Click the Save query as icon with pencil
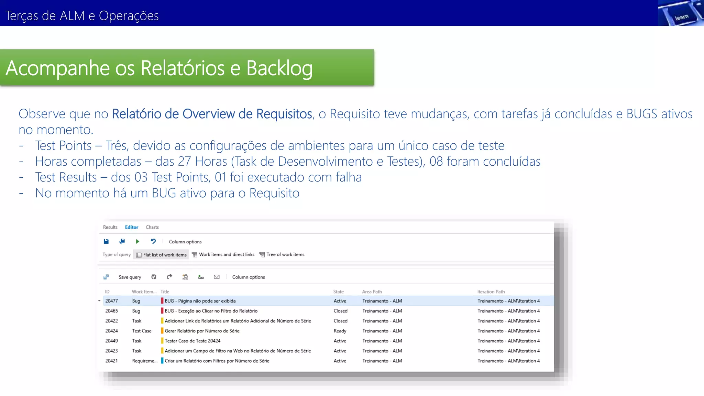The width and height of the screenshot is (704, 396). tap(122, 241)
